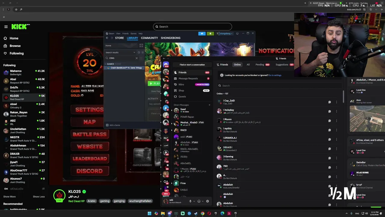Screen dimensions: 385x217
Task: Switch to Steam STORE tab
Action: (x=119, y=38)
